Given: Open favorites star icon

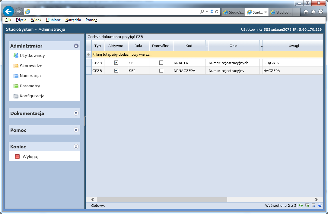Looking at the screenshot, I should pyautogui.click(x=313, y=12).
